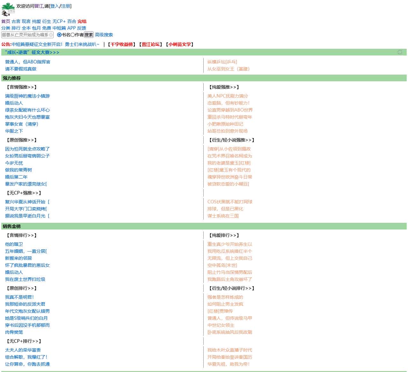The image size is (408, 372).
Task: Open the book 从女巫到女王（基建）
Action: pos(229,69)
